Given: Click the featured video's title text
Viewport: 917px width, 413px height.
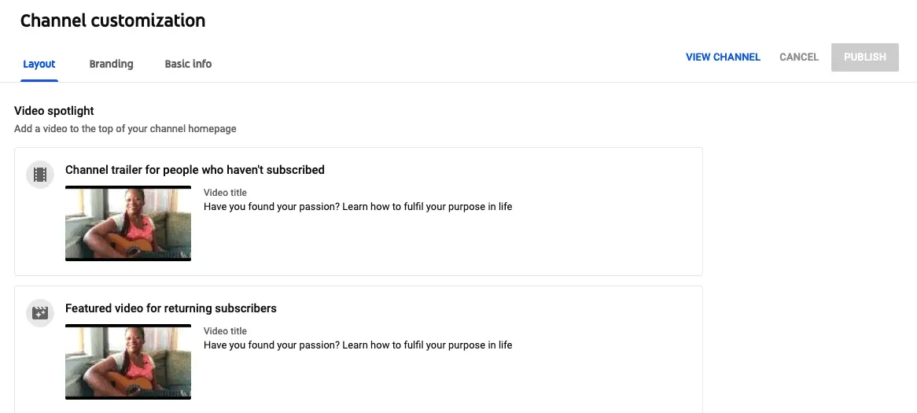Looking at the screenshot, I should [358, 345].
